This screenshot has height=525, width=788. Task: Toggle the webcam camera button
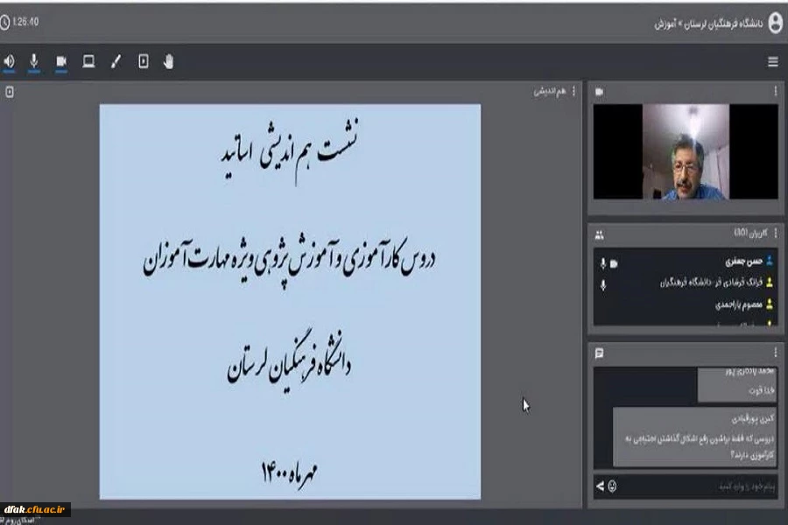click(x=61, y=61)
